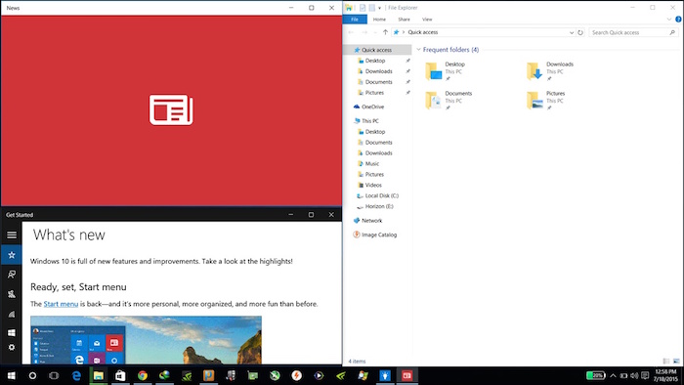Select This PC in the navigation pane
The height and width of the screenshot is (385, 684).
[x=370, y=121]
